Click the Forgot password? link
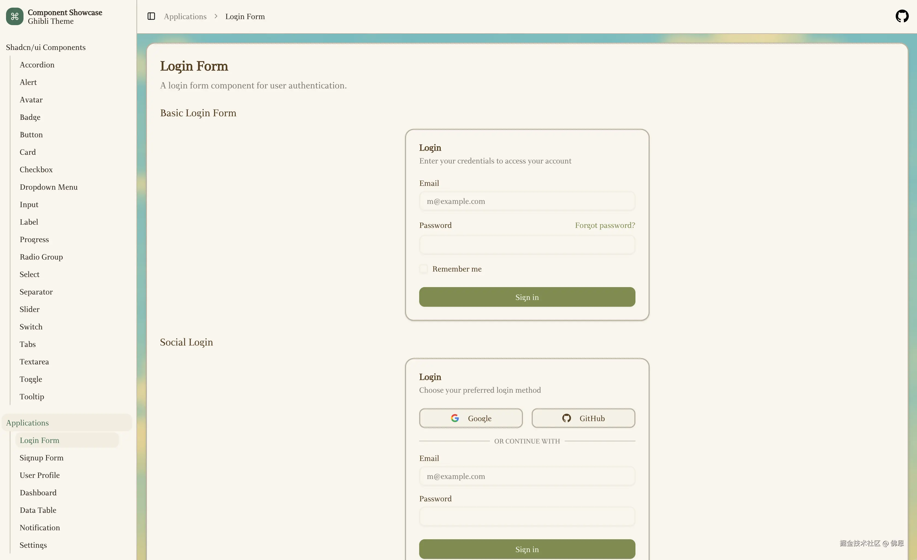Viewport: 917px width, 560px height. (x=605, y=225)
